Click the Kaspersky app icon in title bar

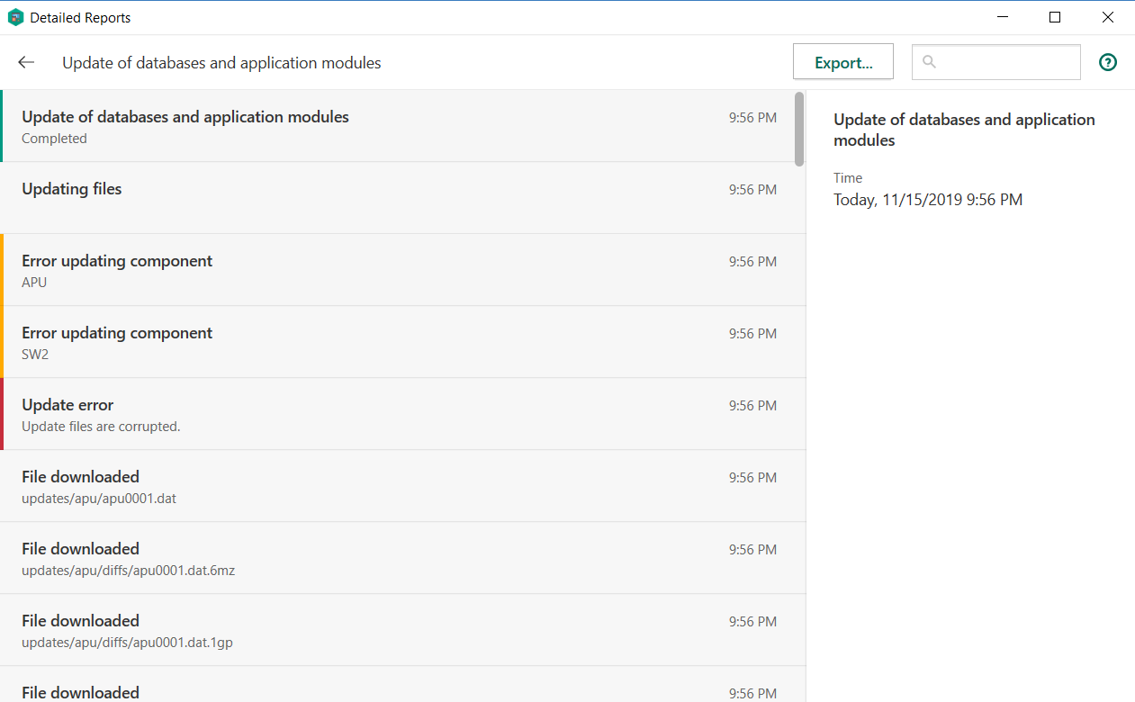[15, 17]
